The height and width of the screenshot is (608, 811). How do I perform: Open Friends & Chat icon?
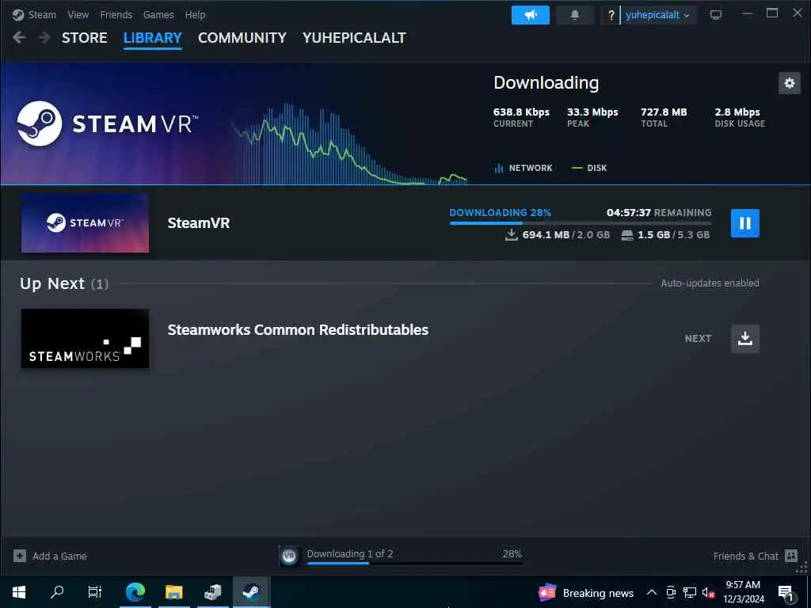(x=791, y=556)
